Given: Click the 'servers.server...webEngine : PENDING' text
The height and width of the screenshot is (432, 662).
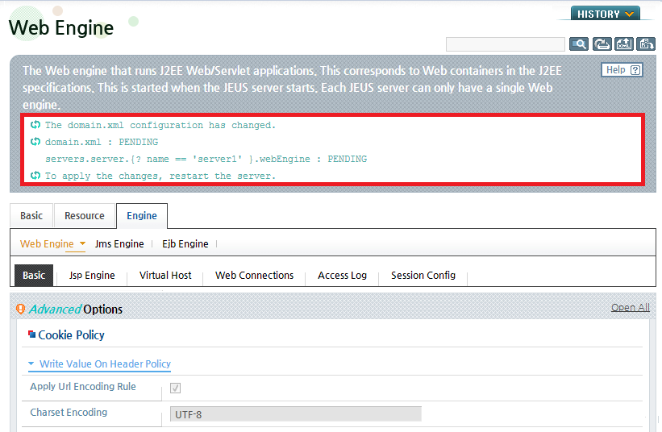Looking at the screenshot, I should 206,159.
